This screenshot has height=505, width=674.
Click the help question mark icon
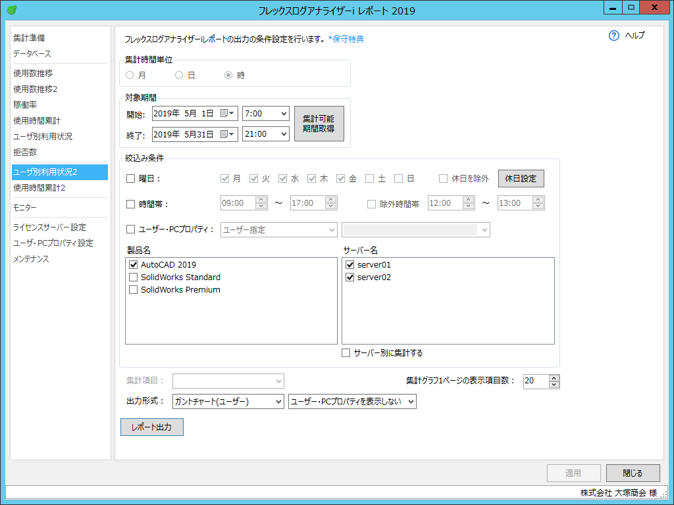(614, 36)
